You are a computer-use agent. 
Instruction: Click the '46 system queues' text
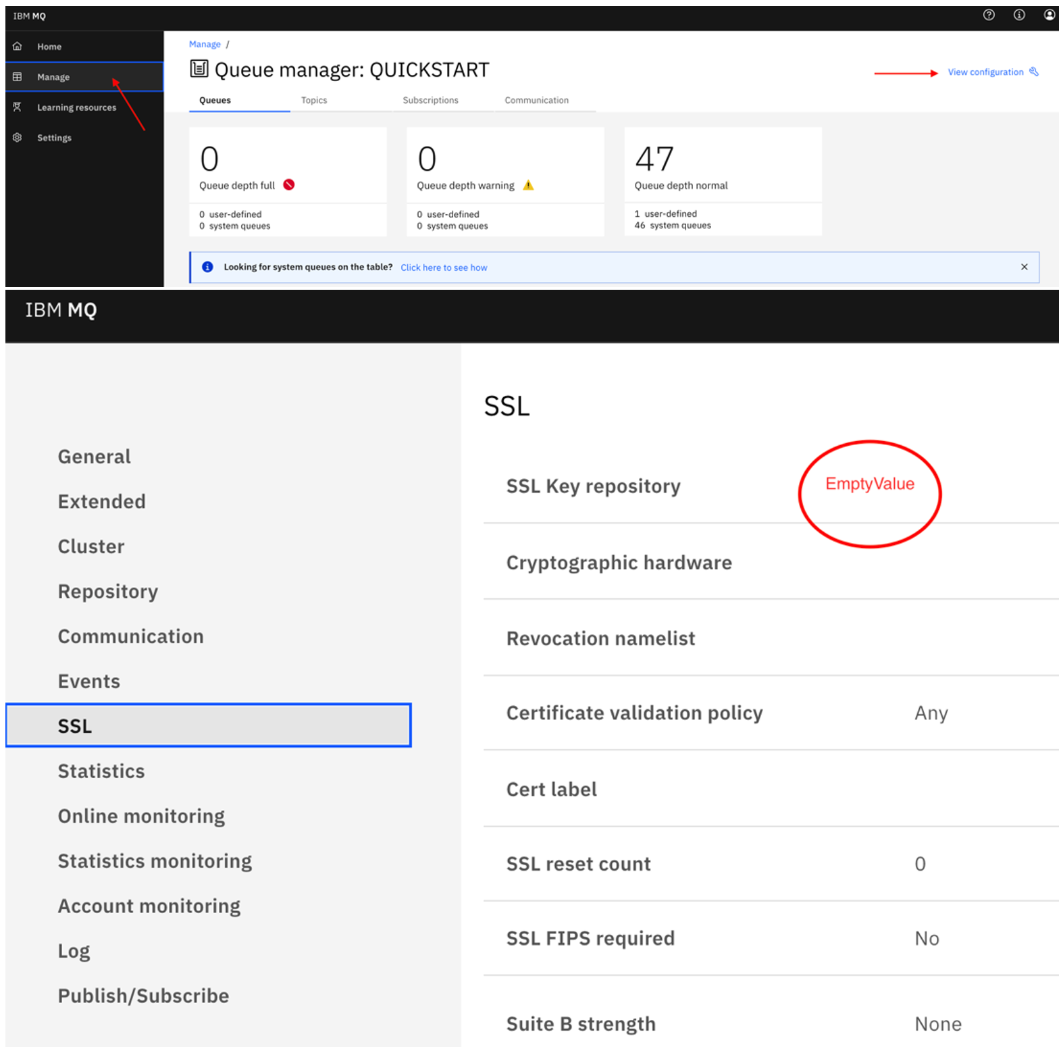click(673, 226)
